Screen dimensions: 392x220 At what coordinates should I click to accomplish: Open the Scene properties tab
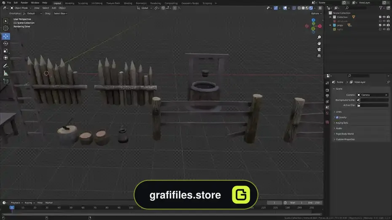327,107
